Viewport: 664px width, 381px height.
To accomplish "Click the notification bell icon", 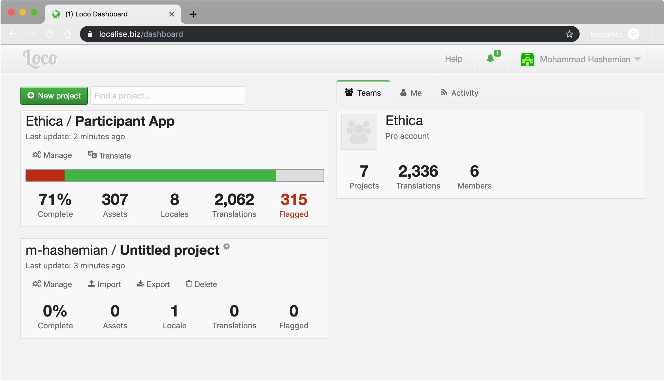I will pos(491,59).
